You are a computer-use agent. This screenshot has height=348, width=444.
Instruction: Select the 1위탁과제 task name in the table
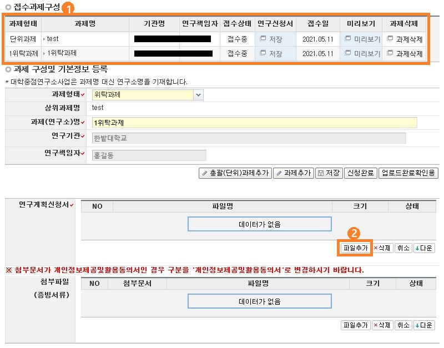click(x=62, y=54)
